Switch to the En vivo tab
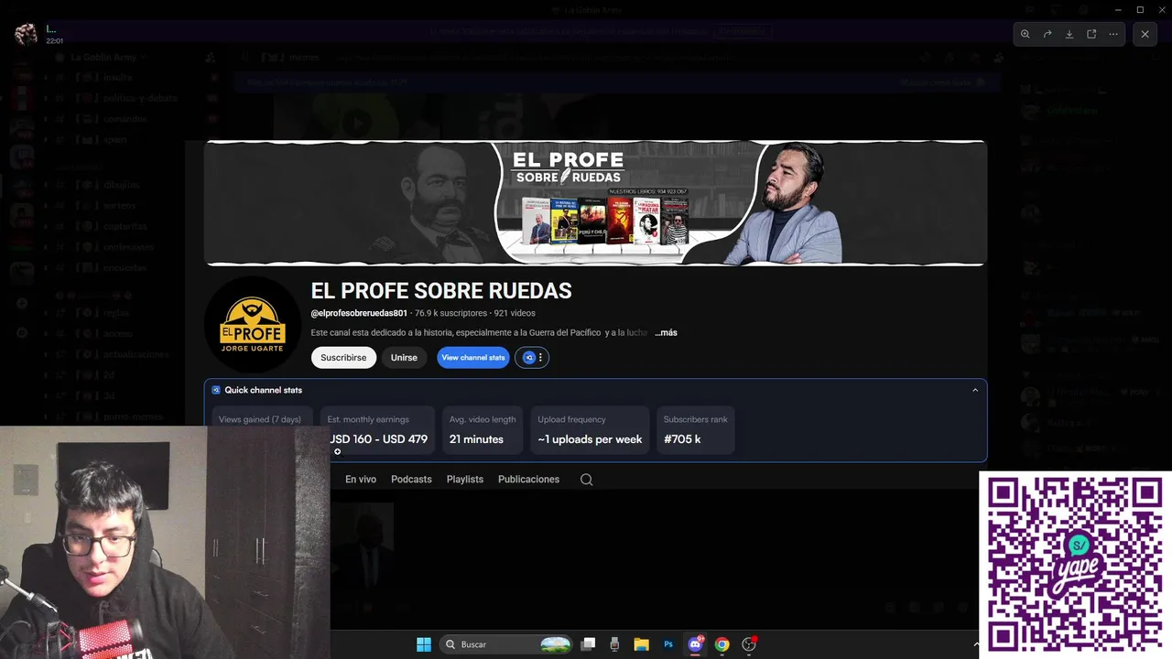This screenshot has height=659, width=1172. [x=361, y=480]
